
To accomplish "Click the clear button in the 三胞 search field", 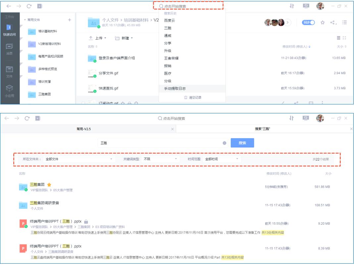I will click(x=225, y=143).
